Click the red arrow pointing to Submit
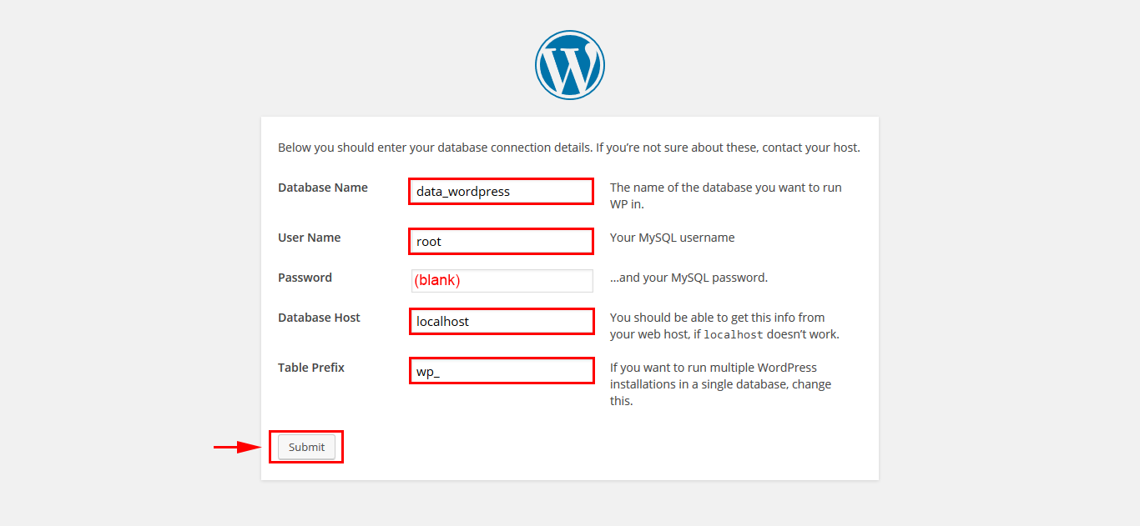This screenshot has width=1140, height=526. [x=237, y=448]
